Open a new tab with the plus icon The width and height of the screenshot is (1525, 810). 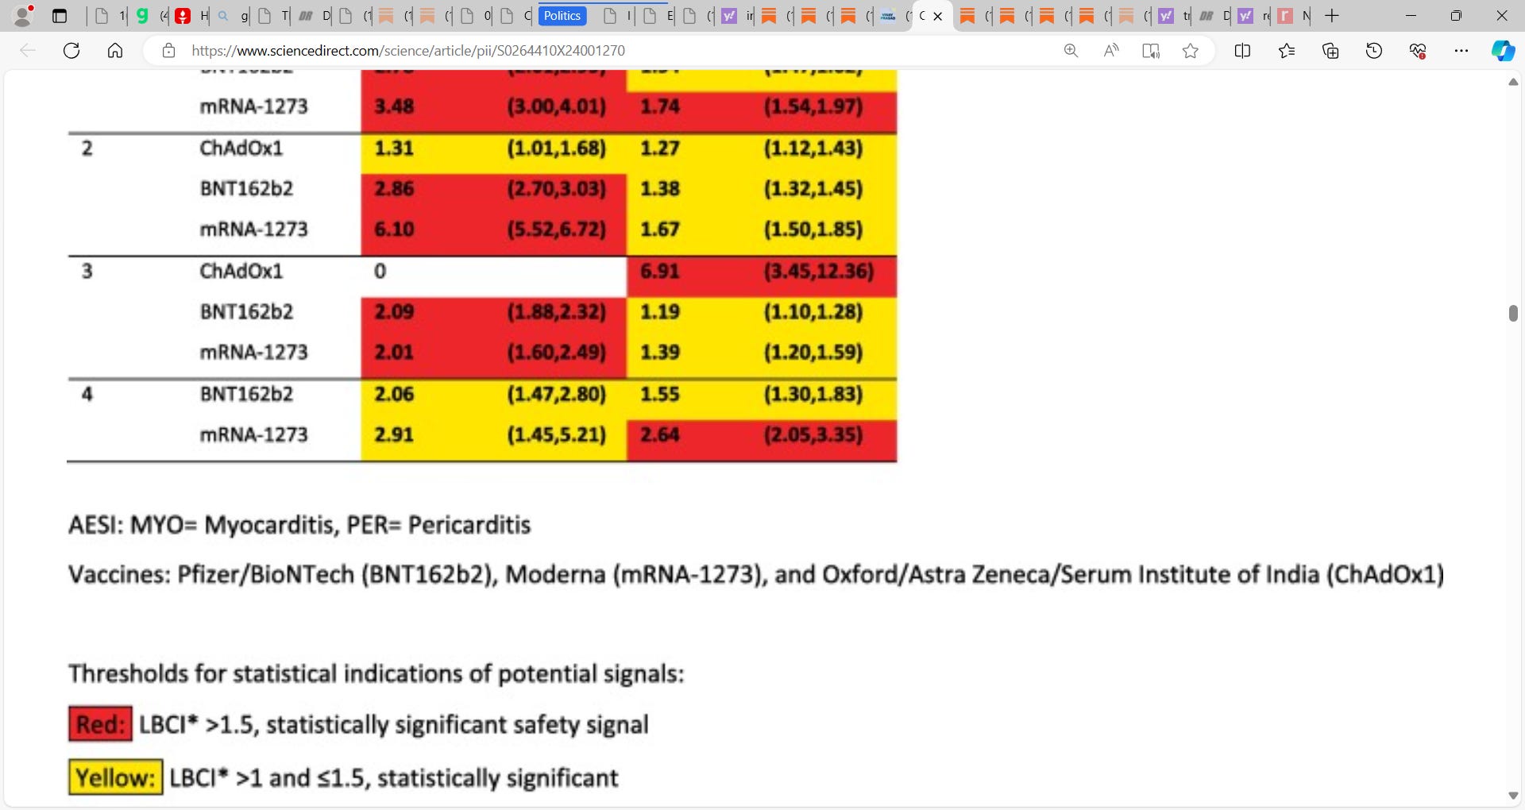1332,16
